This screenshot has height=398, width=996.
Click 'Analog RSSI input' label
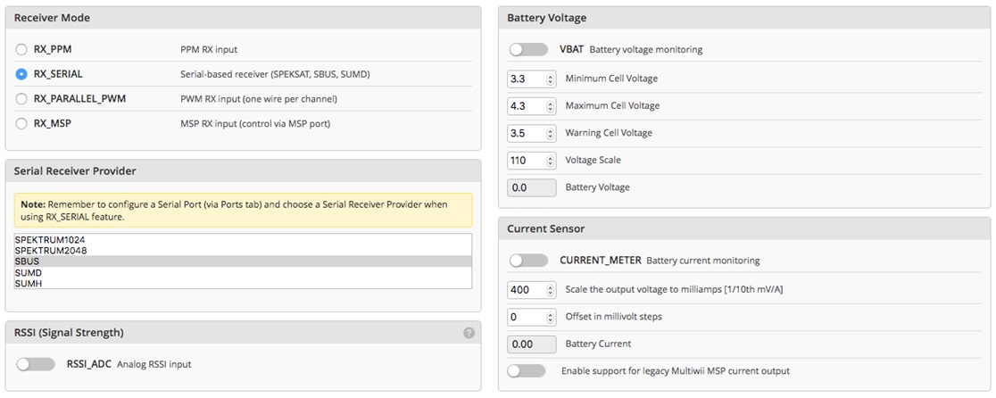point(154,364)
